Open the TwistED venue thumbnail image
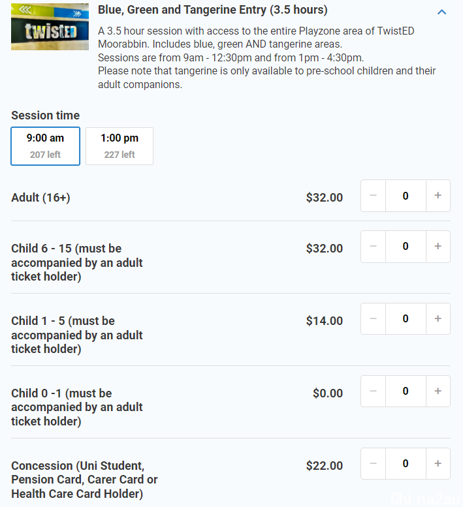 click(x=50, y=27)
